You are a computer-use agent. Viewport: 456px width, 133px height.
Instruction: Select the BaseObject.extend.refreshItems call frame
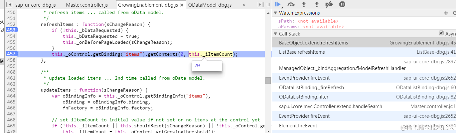click(x=364, y=42)
